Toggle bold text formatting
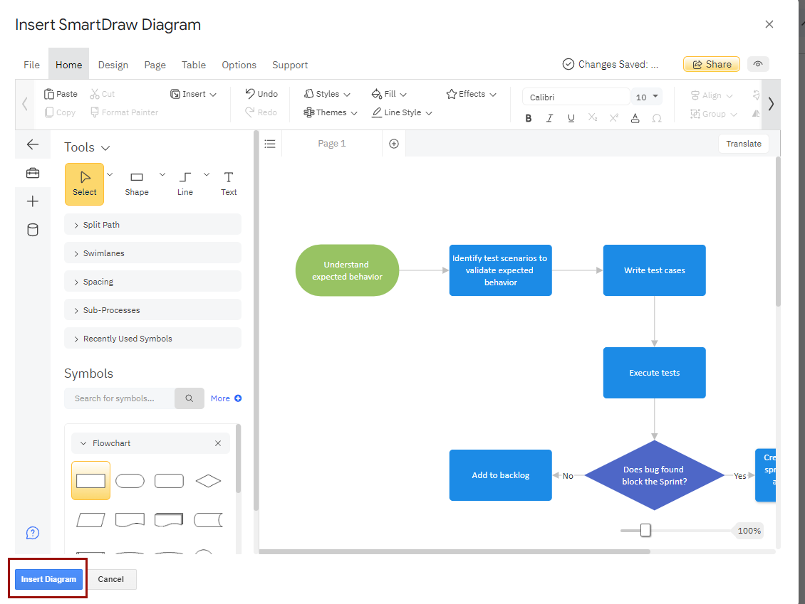805x604 pixels. 529,118
